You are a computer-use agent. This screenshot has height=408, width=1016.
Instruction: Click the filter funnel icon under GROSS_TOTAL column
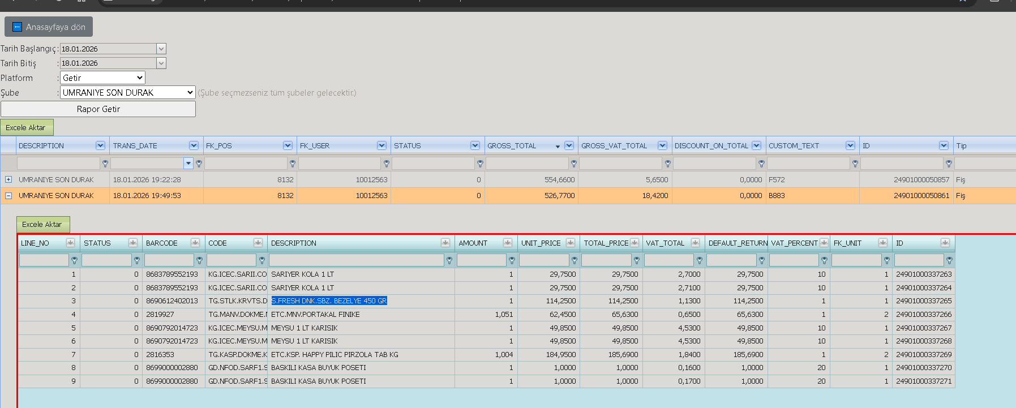(x=574, y=164)
